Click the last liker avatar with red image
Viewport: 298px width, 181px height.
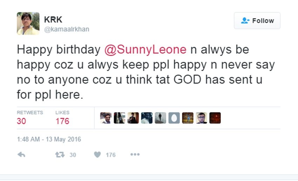215,118
